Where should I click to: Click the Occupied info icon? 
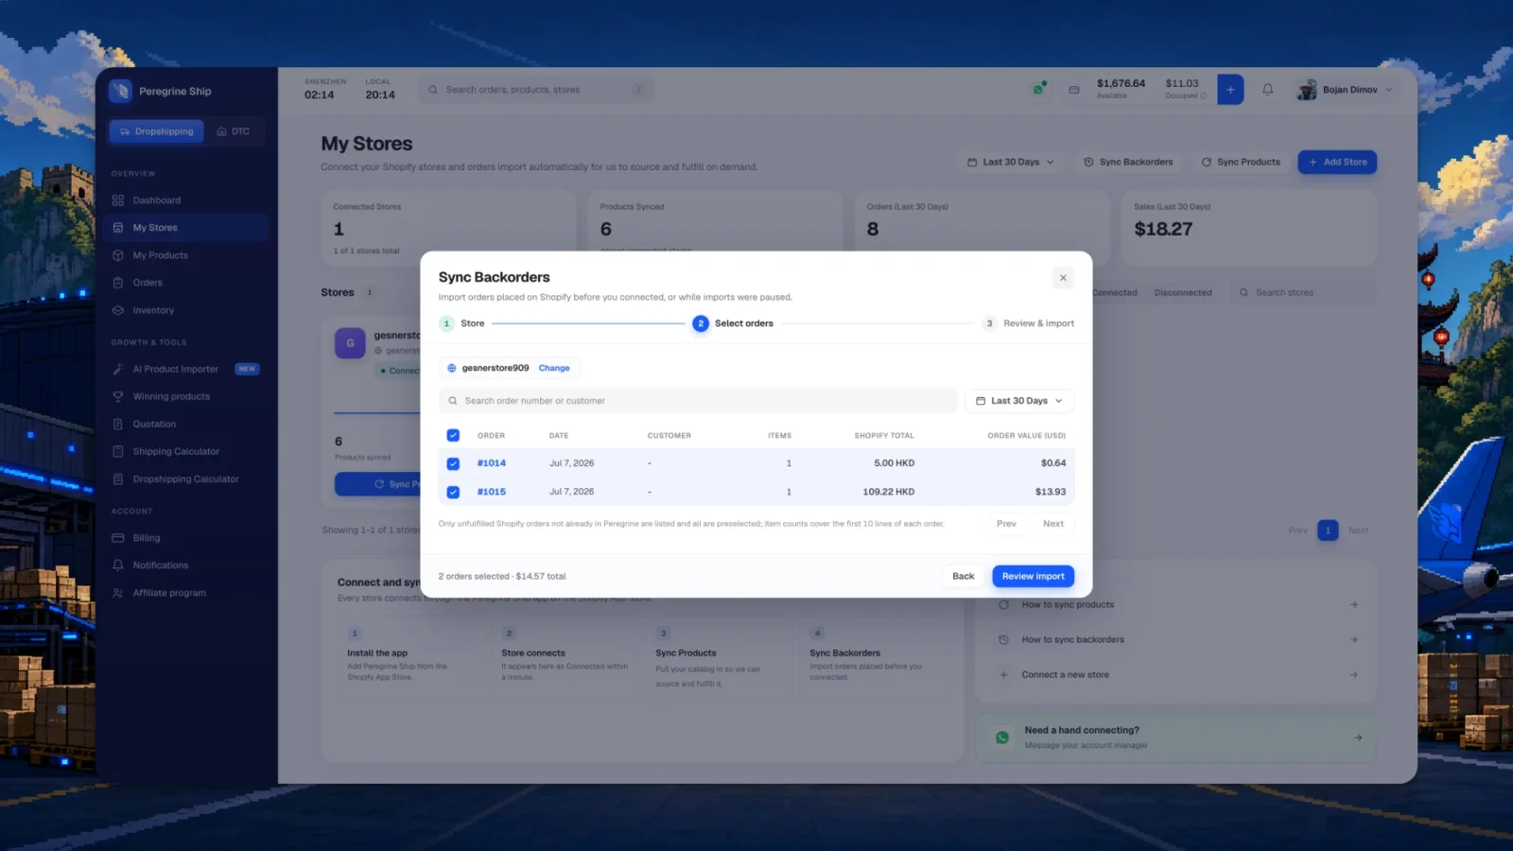point(1204,96)
